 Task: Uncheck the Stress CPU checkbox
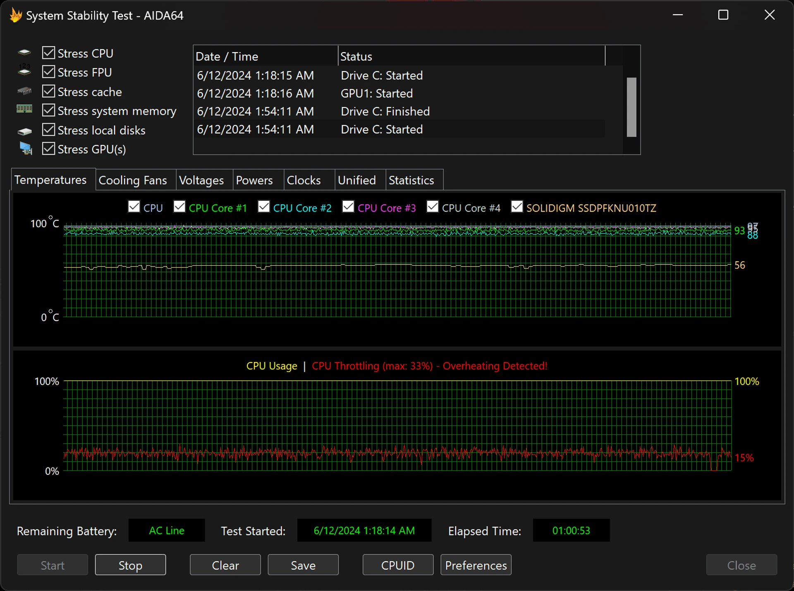(49, 53)
